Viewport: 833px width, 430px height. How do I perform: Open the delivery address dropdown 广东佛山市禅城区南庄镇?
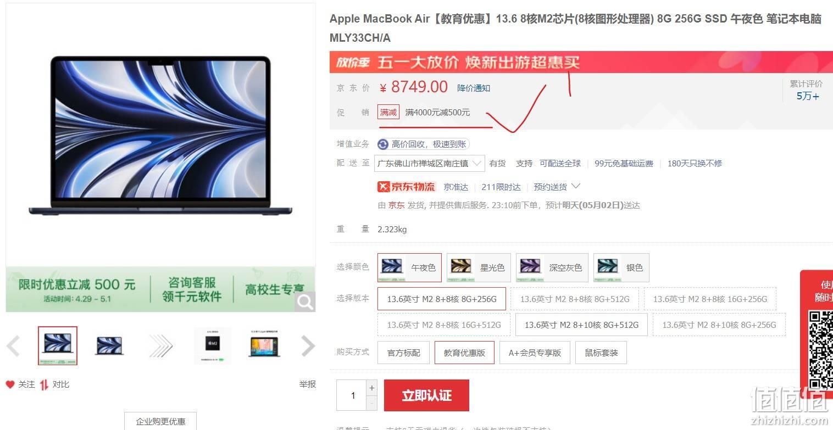click(430, 163)
